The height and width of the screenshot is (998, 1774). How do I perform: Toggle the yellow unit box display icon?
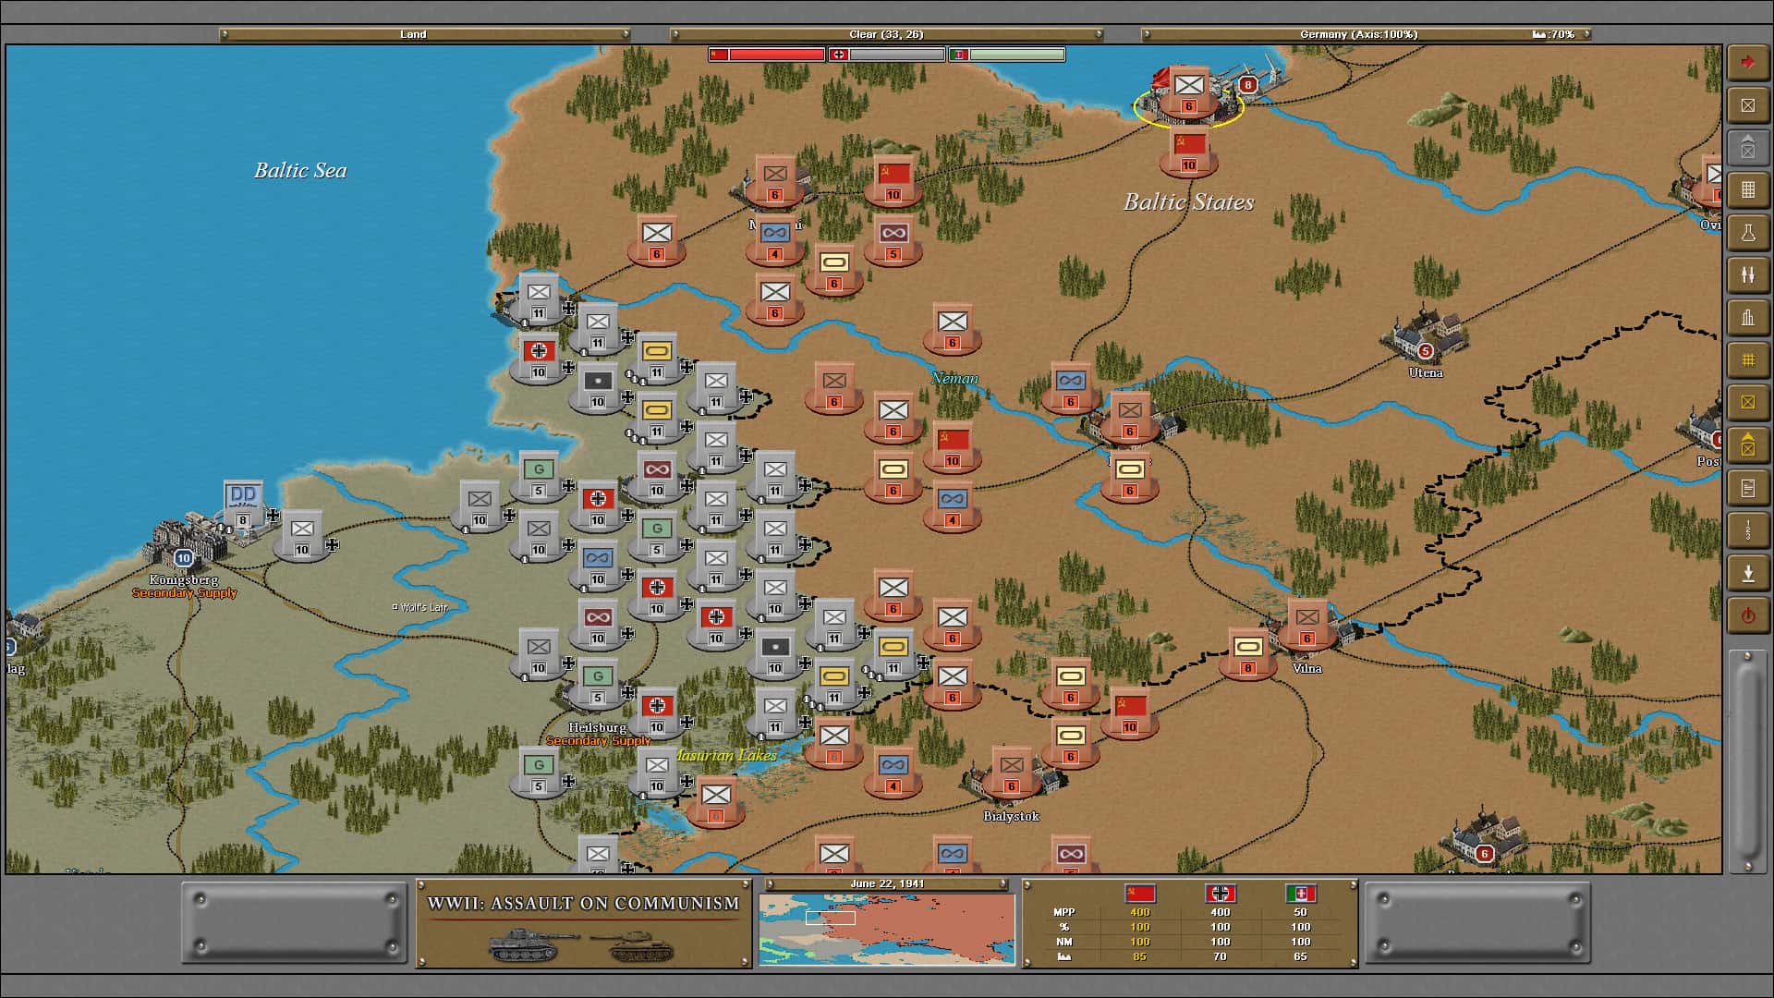point(1747,402)
